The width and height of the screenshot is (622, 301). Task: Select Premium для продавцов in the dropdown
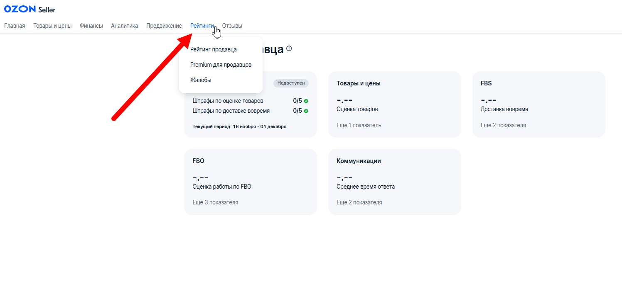tap(221, 65)
